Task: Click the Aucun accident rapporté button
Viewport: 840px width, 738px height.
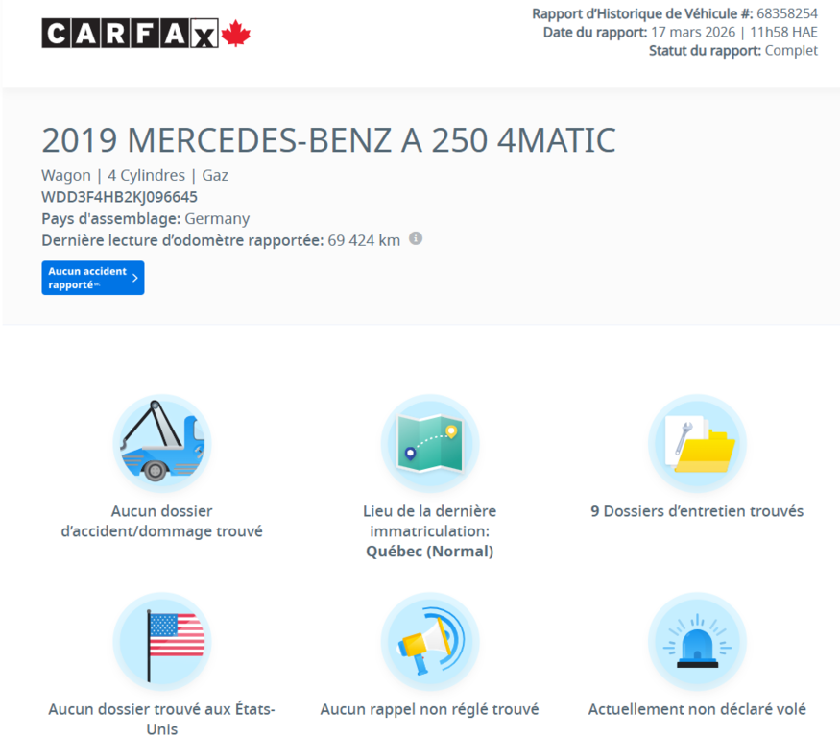Action: coord(92,277)
